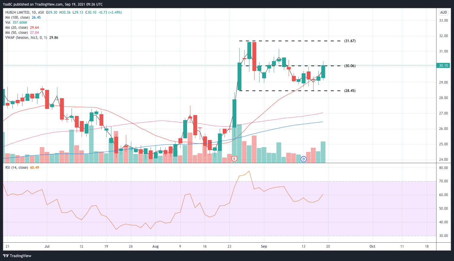Click the earnings 'E' marker icon
454x261 pixels.
(234, 159)
